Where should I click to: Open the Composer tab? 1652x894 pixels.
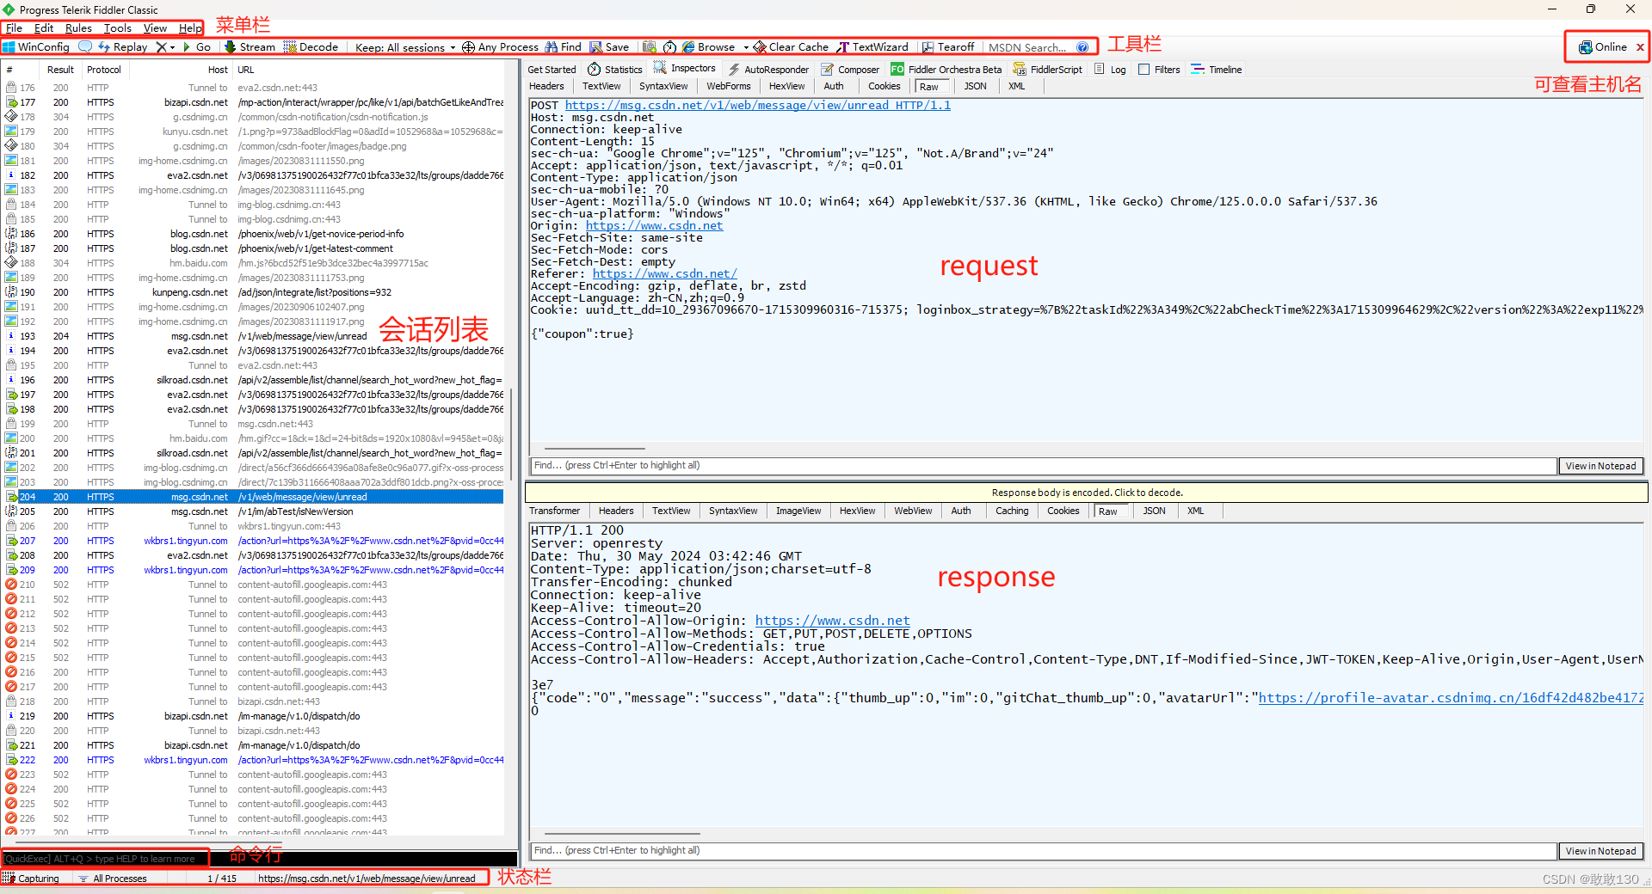click(x=850, y=70)
